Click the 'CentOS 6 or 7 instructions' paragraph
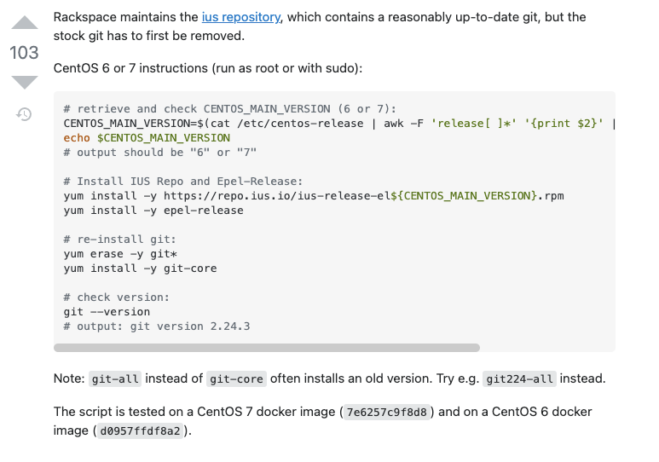 [x=208, y=68]
